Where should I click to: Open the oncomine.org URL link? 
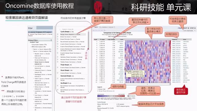click(x=19, y=10)
